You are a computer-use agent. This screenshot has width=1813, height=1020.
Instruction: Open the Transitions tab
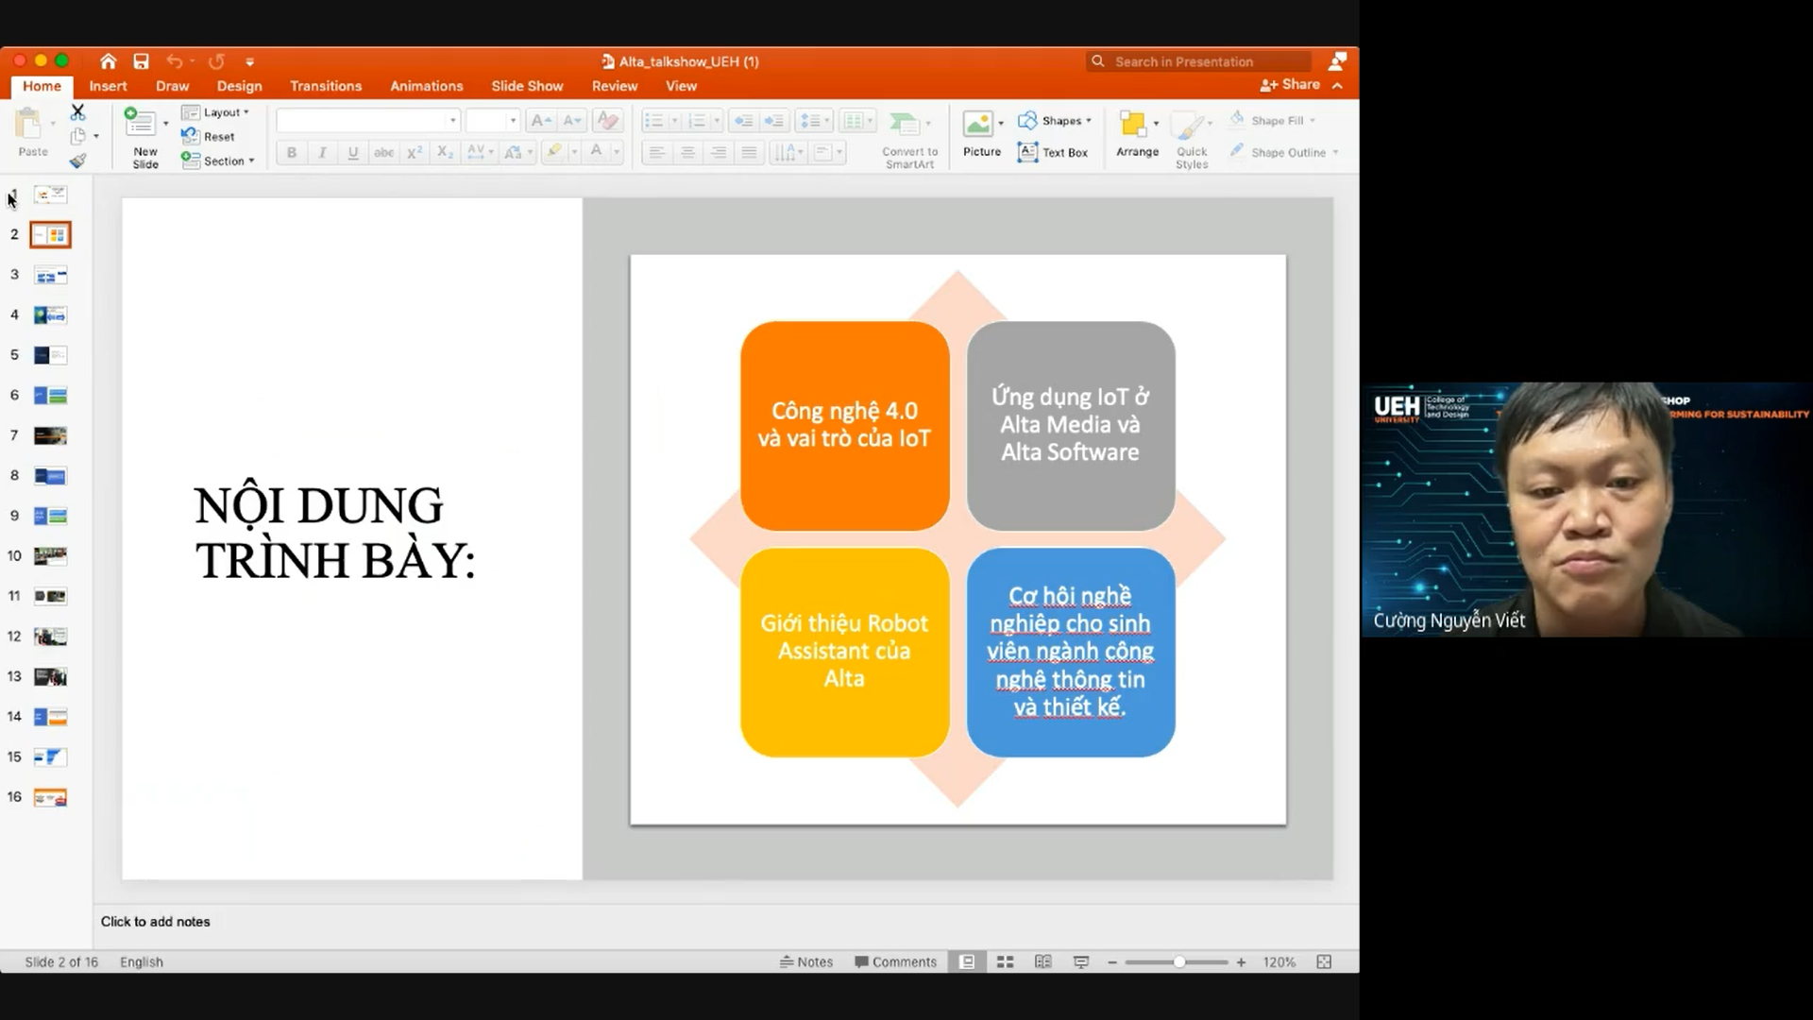tap(325, 86)
